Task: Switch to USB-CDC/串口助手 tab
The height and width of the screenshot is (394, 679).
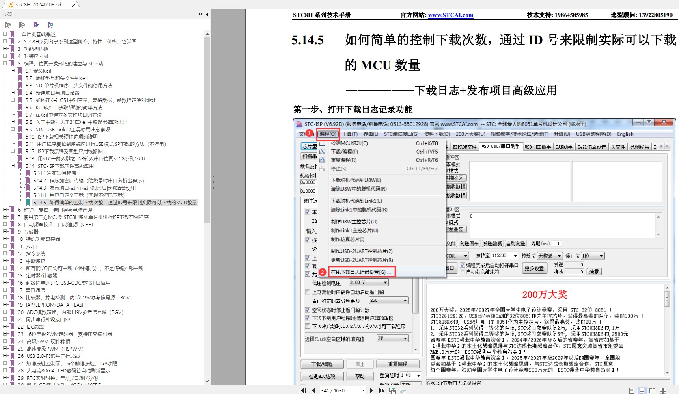Action: pyautogui.click(x=500, y=147)
